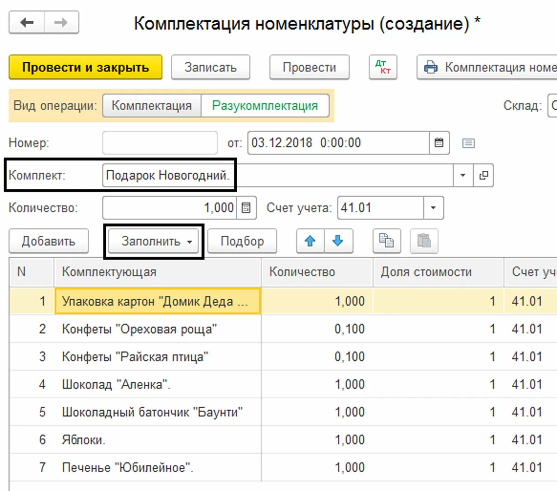
Task: Select the Комплектация operation type
Action: (152, 105)
